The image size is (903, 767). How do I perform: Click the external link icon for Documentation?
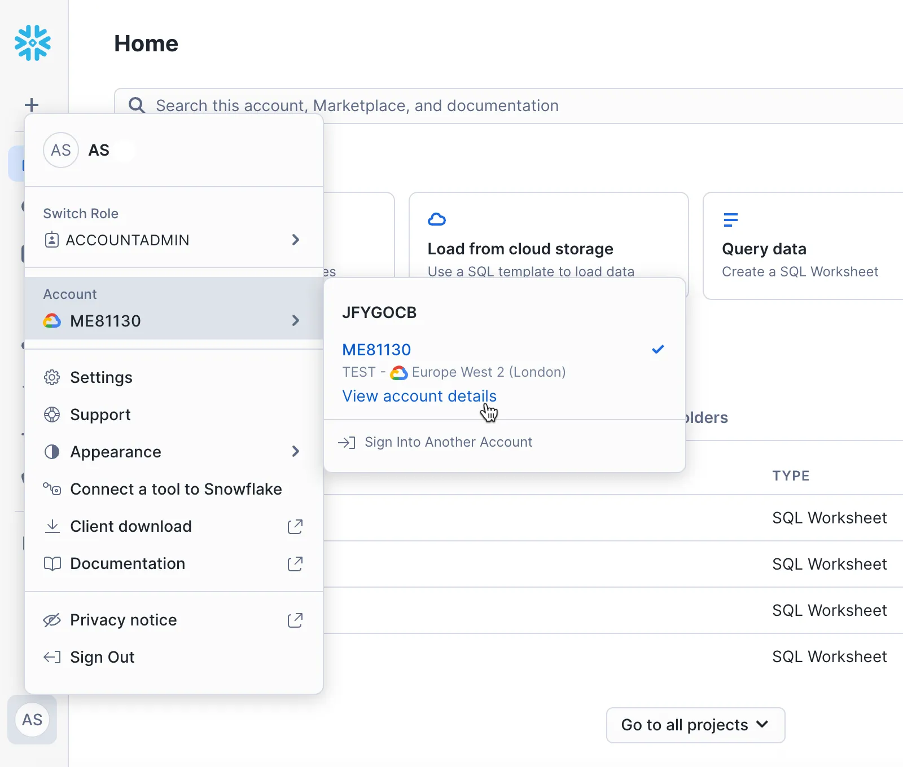pyautogui.click(x=295, y=563)
